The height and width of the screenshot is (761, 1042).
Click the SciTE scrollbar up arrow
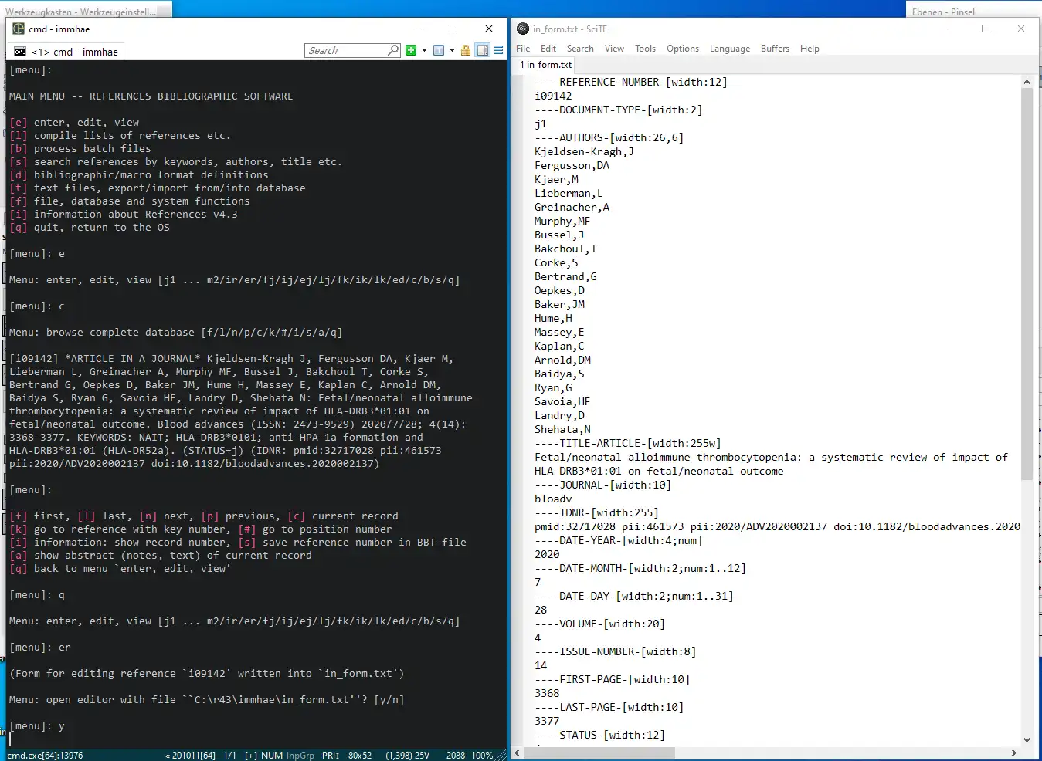[x=1027, y=82]
